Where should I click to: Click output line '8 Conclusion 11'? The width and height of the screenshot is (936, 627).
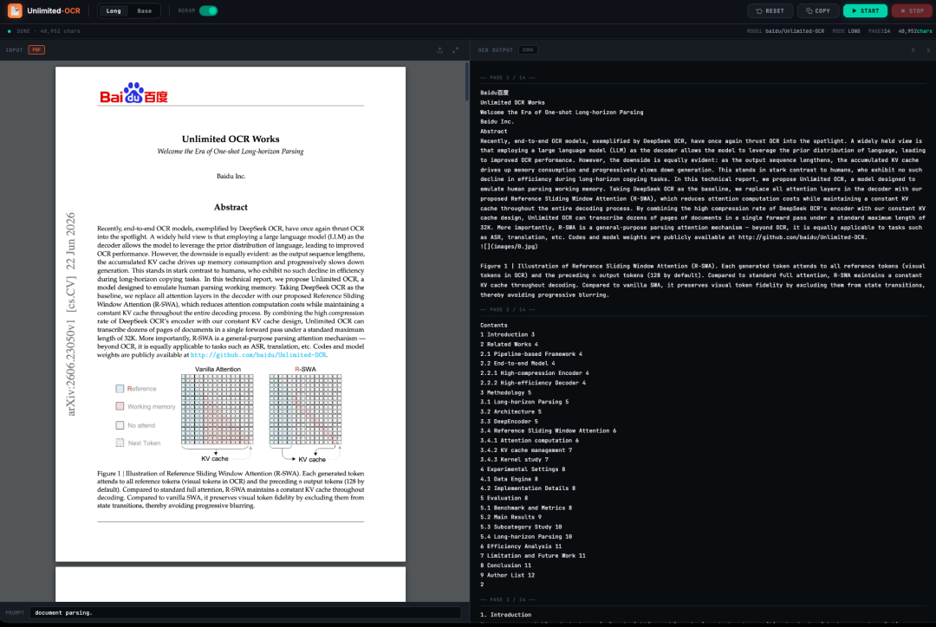coord(505,566)
